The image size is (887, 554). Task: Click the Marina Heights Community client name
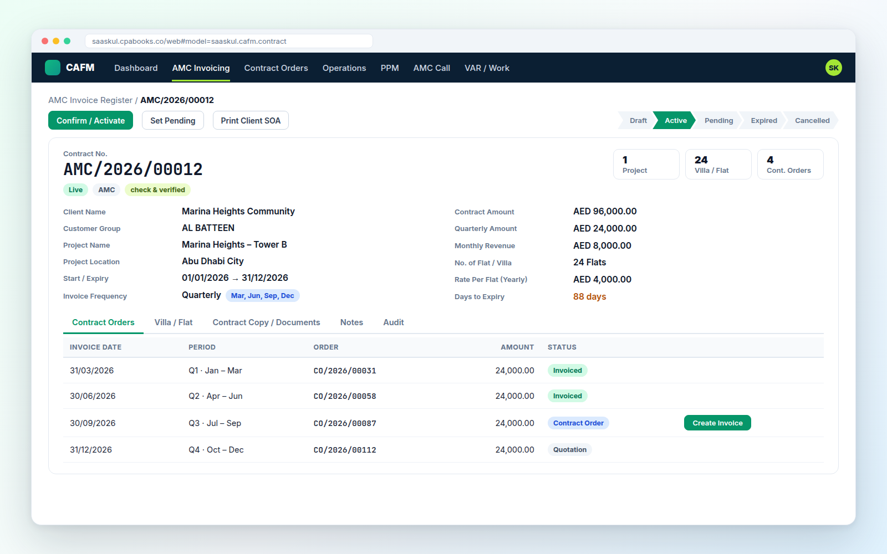(238, 211)
